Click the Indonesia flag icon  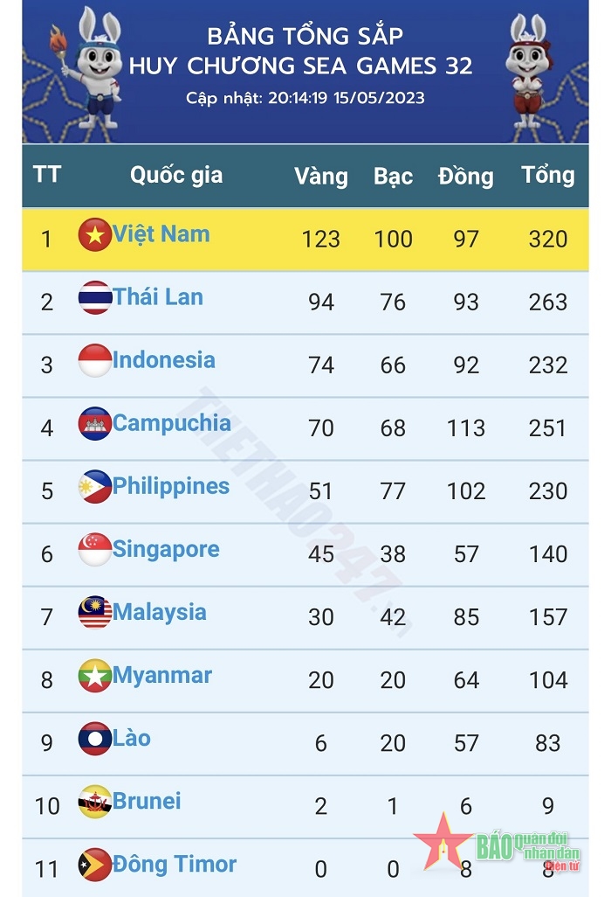coord(94,361)
